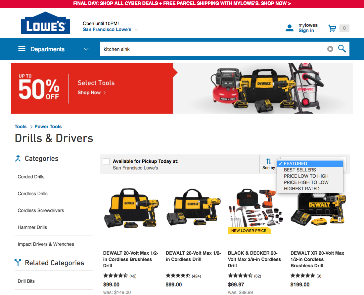Click the search magnifier icon
The image size is (364, 295).
tap(342, 49)
